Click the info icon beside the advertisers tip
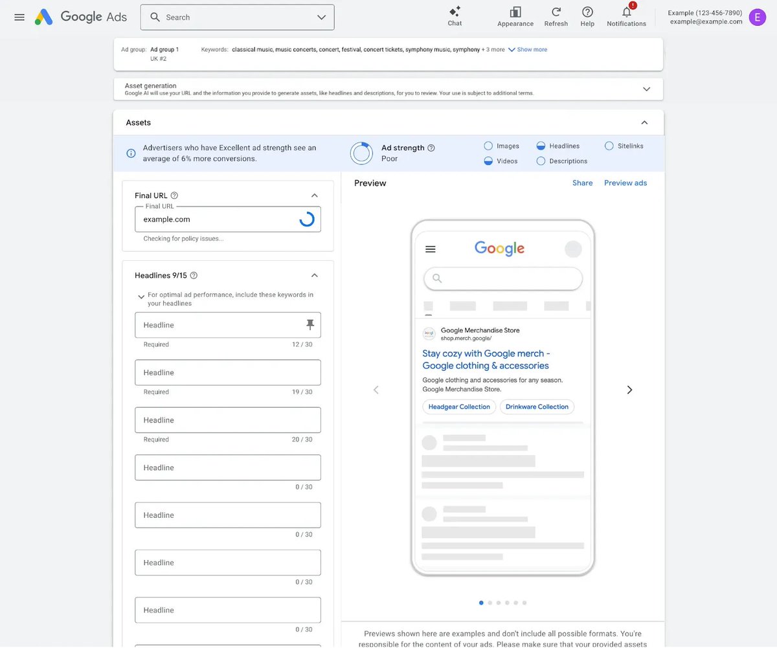 pyautogui.click(x=131, y=153)
